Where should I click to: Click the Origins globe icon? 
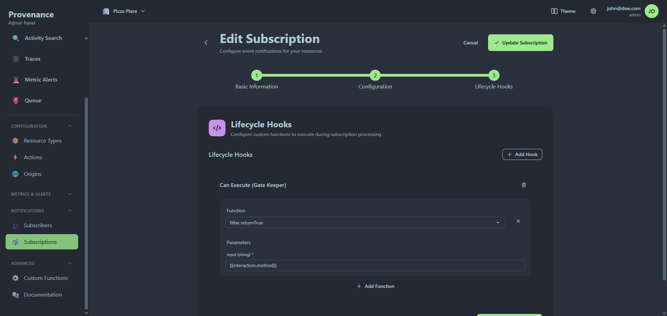16,174
